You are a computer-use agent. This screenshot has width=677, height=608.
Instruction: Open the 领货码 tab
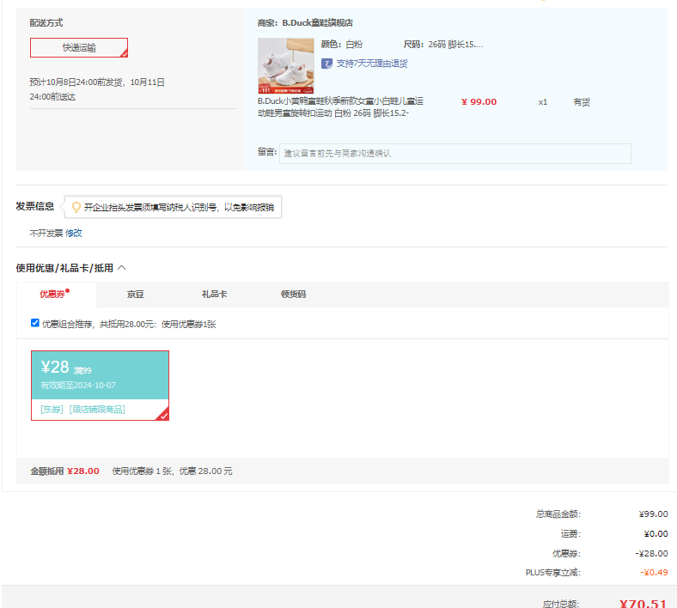pos(293,295)
